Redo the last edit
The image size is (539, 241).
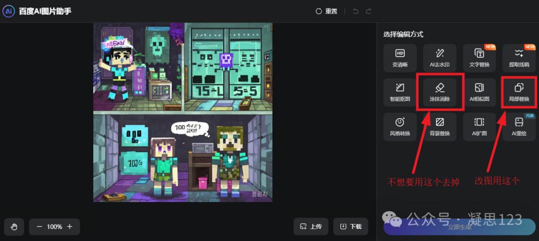coord(368,11)
